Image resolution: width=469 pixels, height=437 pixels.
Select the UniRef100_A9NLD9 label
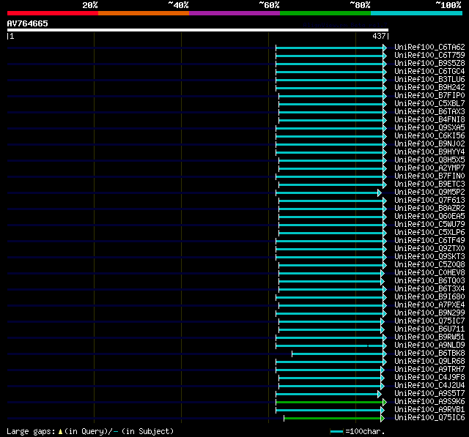[x=429, y=346]
